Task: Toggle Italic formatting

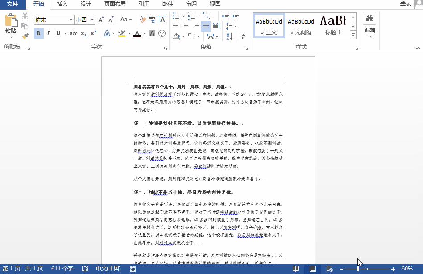Action: (49, 33)
